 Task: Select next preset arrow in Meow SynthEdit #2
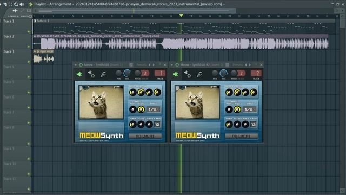click(x=250, y=65)
